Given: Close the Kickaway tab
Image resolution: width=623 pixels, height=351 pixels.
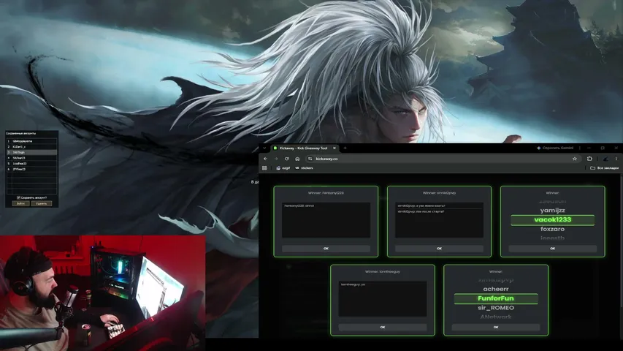Looking at the screenshot, I should 335,148.
